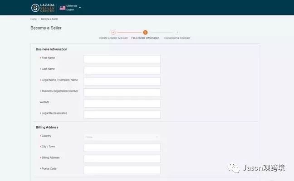
Task: Click the Become a Seller breadcrumb
Action: pos(49,19)
